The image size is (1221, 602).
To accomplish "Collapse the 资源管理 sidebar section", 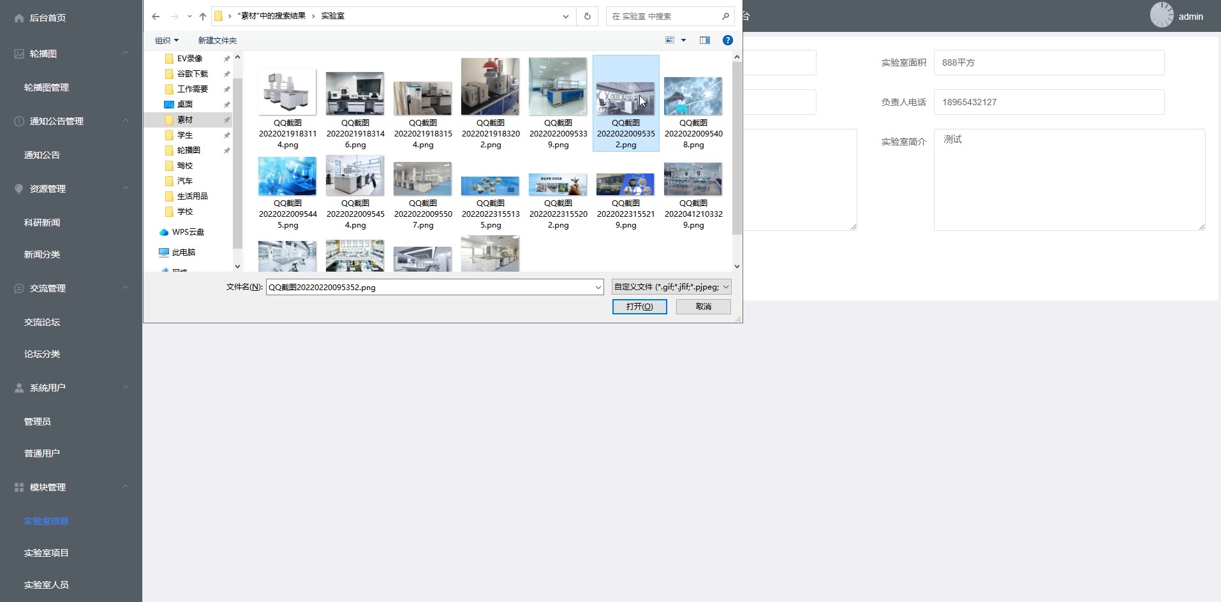I will tap(126, 189).
